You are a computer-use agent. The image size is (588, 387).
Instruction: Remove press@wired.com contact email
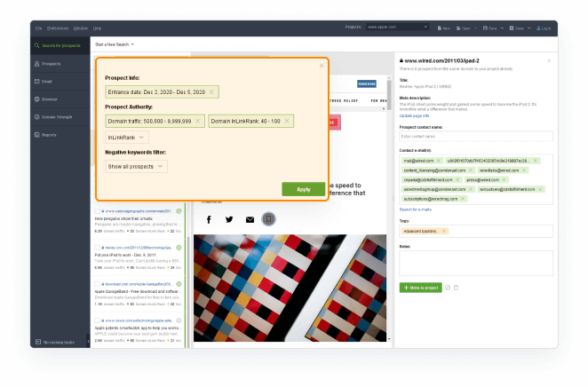[504, 180]
